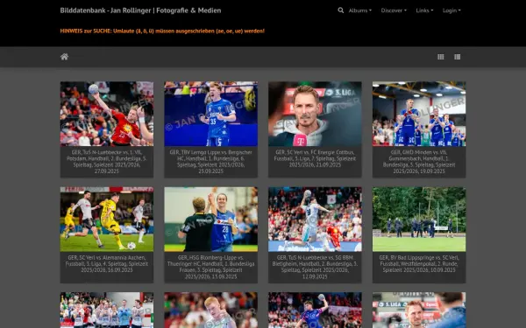This screenshot has height=328, width=526.
Task: Open the Albums dropdown menu
Action: [360, 10]
